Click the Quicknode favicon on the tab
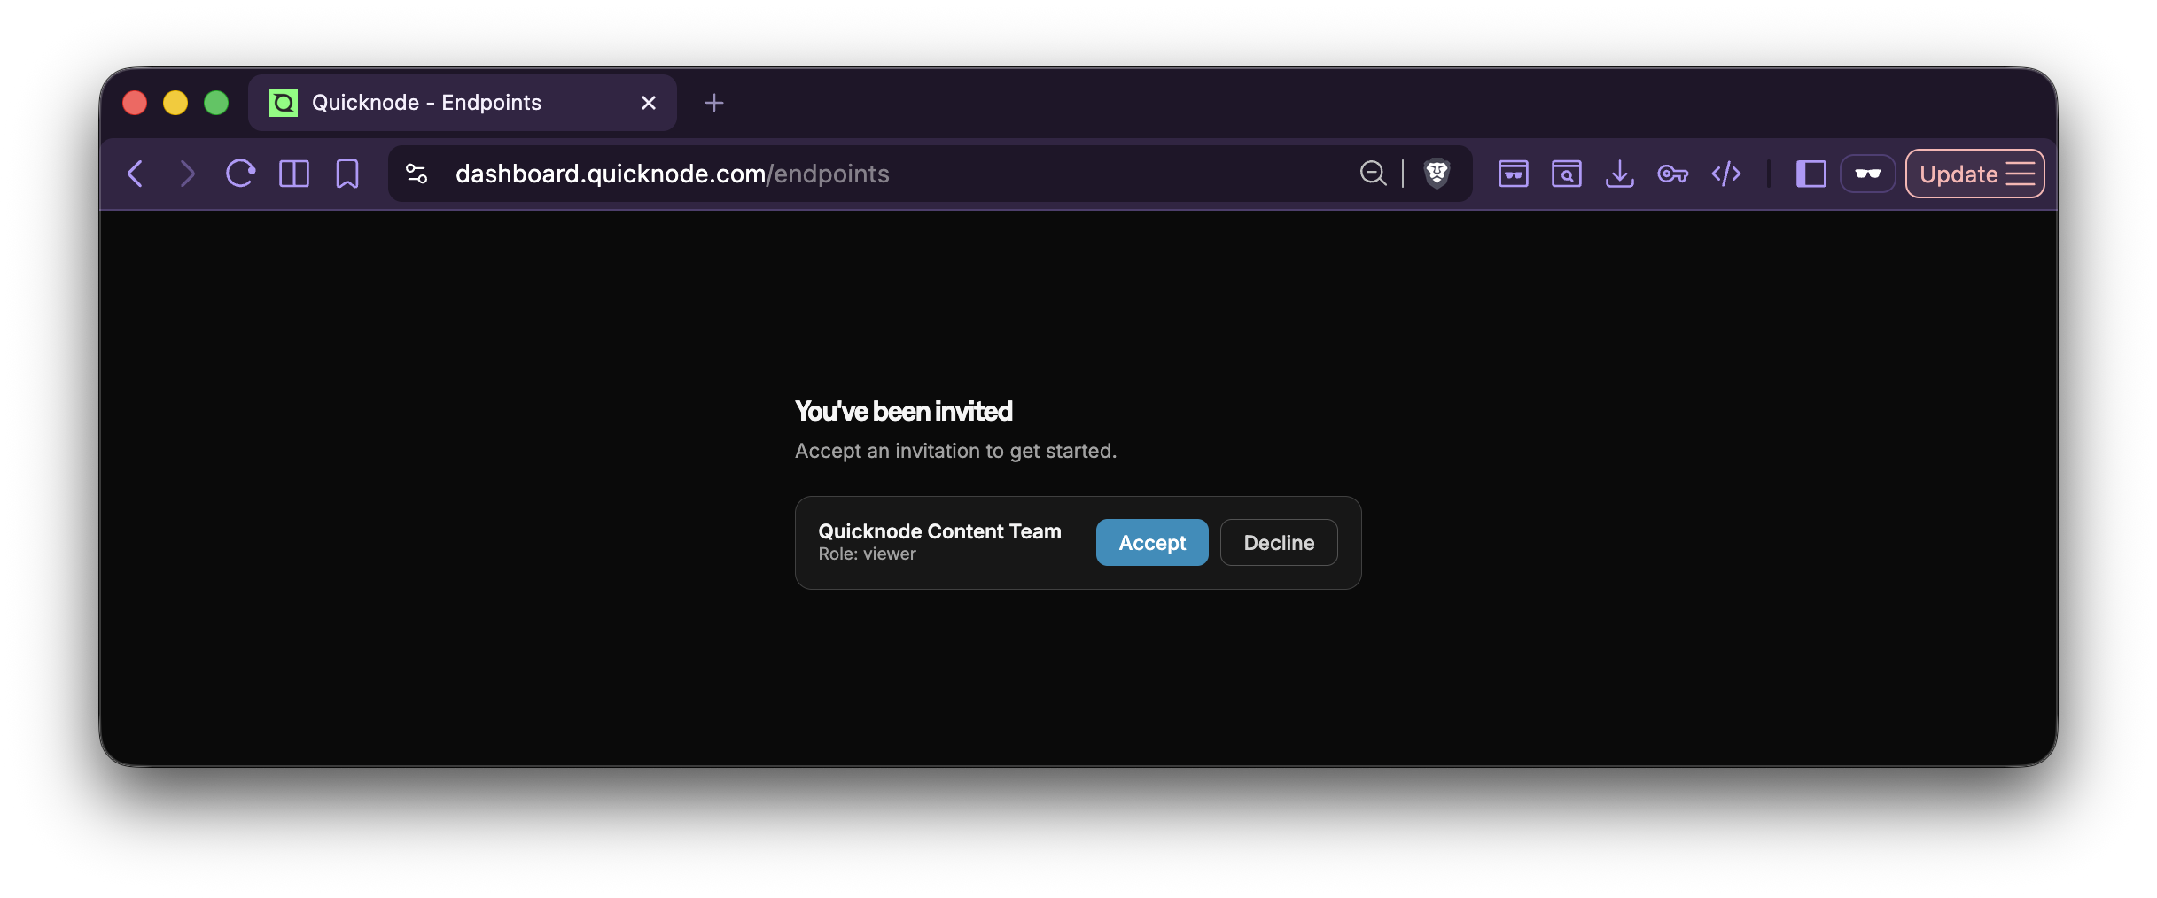Screen dimensions: 2157x898 pyautogui.click(x=284, y=103)
